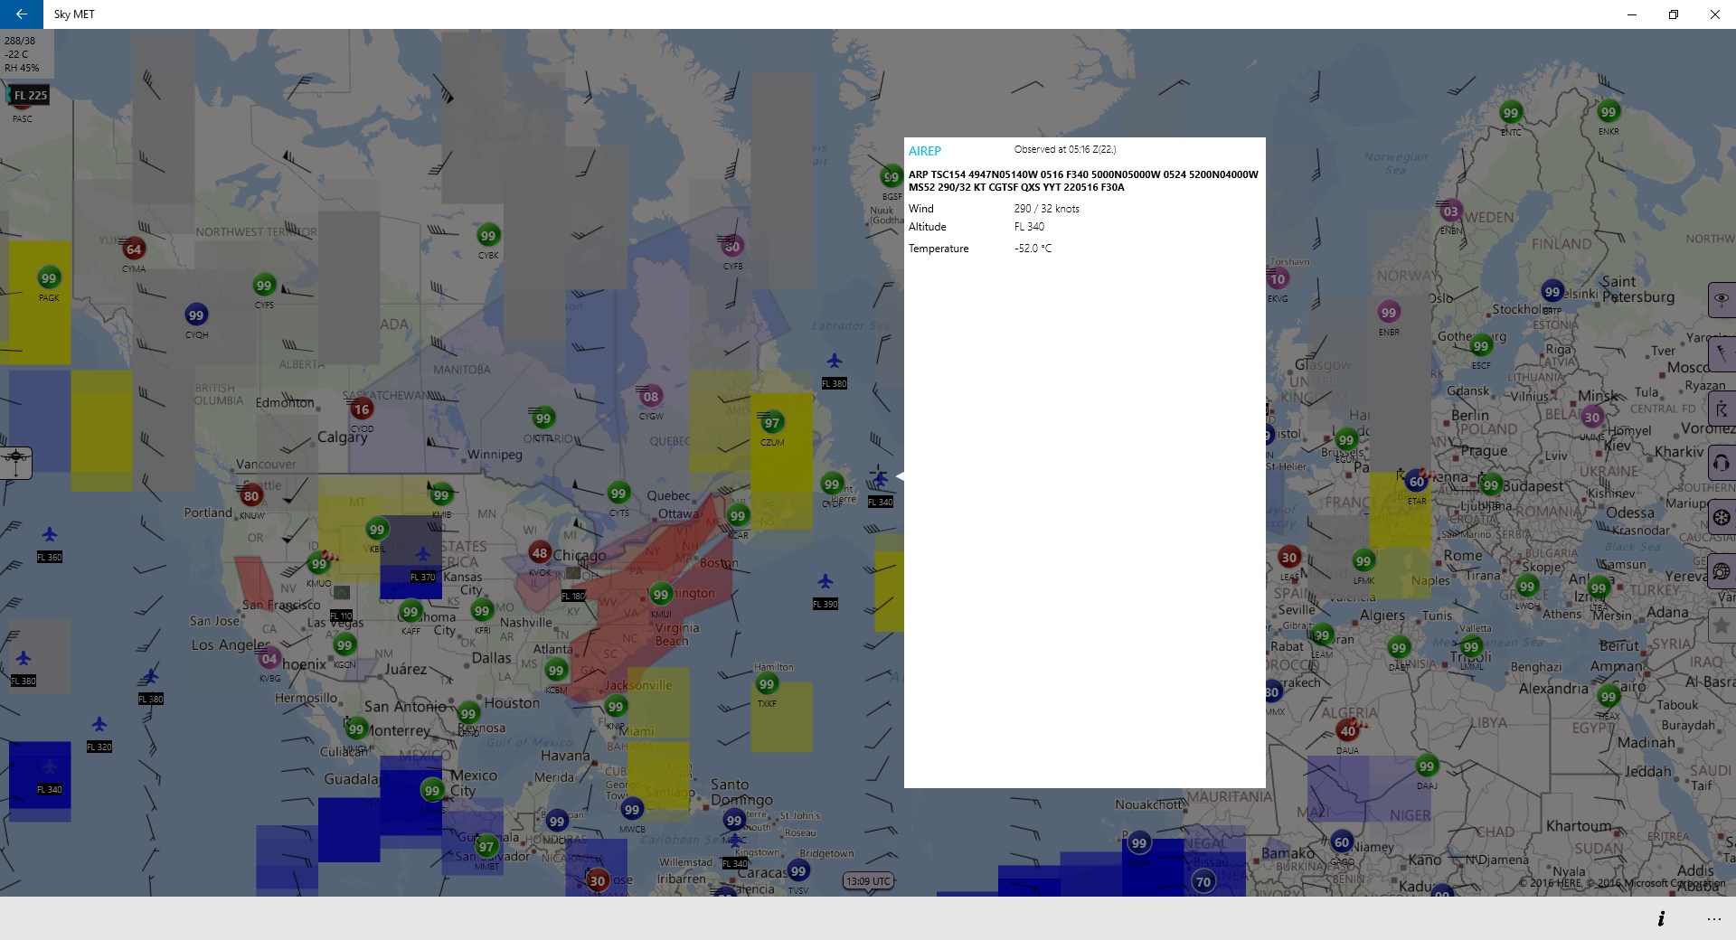Click the airplane AIREP marked FL 320

[x=99, y=724]
